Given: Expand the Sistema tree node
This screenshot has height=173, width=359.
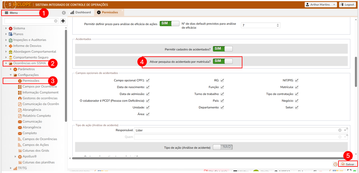Looking at the screenshot, I should (x=6, y=28).
